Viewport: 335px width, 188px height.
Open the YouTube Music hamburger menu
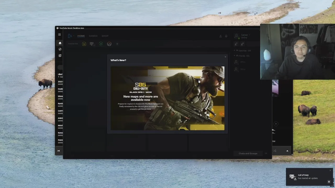(59, 34)
